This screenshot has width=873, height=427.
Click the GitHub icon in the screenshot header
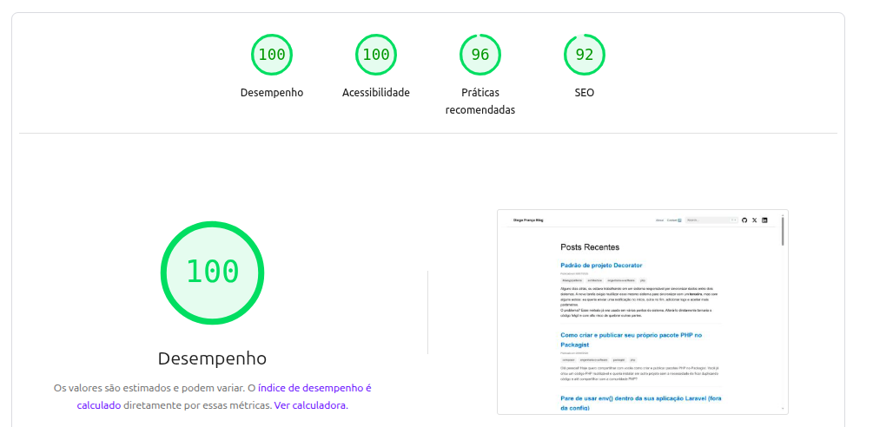[745, 220]
